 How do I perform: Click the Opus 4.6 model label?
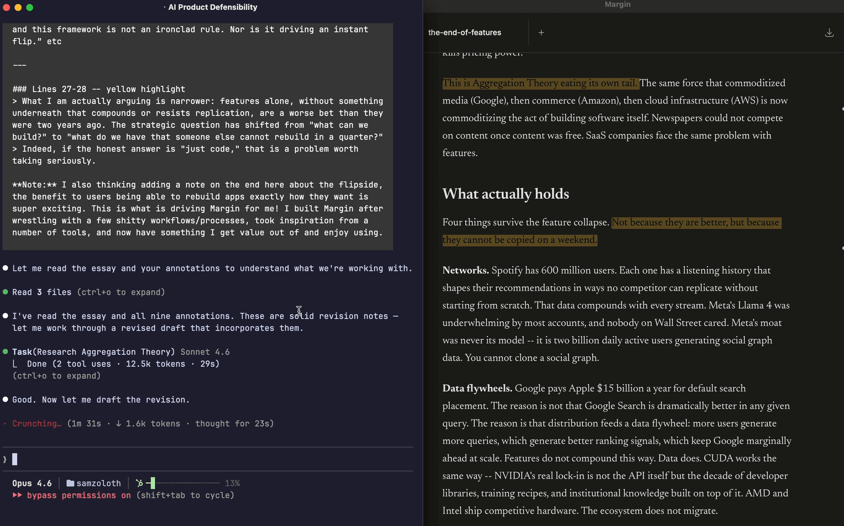(32, 483)
